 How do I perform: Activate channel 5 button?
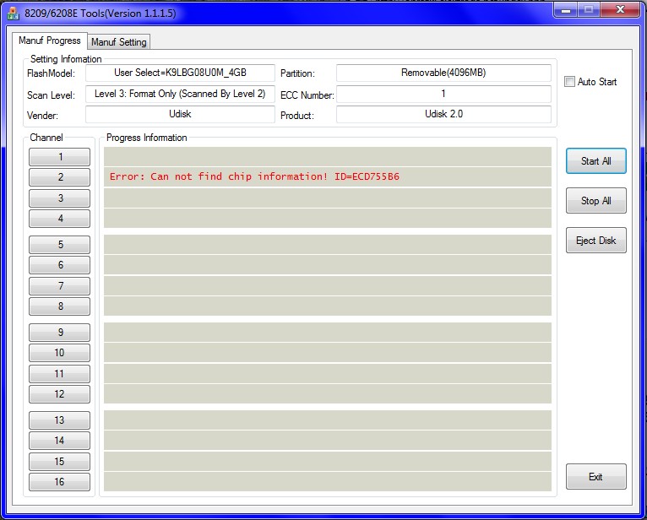pos(59,245)
